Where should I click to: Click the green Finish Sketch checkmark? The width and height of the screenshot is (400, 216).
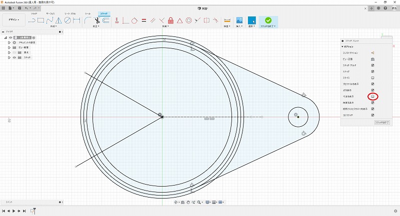(268, 20)
